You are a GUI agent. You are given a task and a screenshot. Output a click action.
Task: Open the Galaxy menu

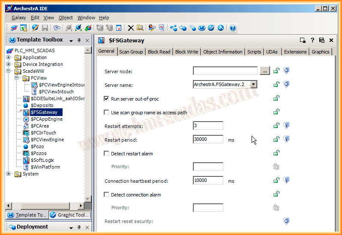[x=19, y=18]
